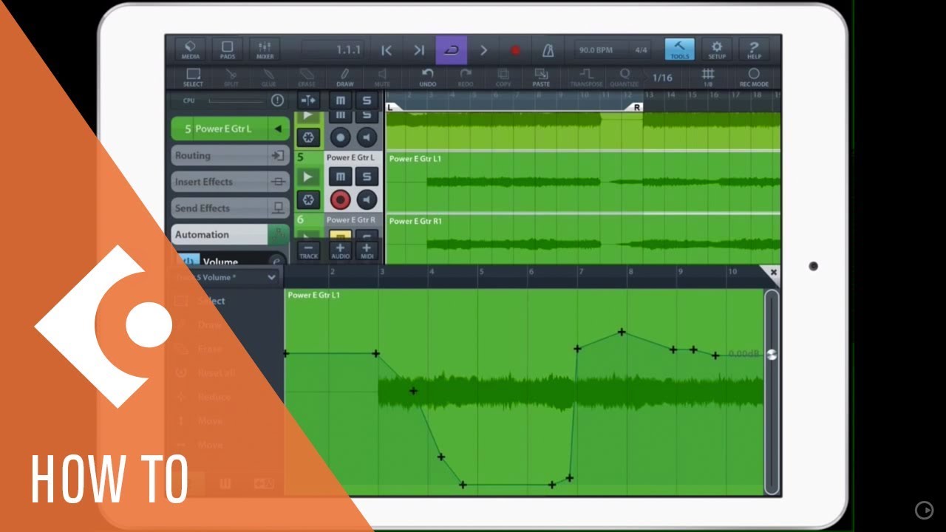The height and width of the screenshot is (532, 946).
Task: Click the CPU warning indicator icon
Action: coord(277,100)
